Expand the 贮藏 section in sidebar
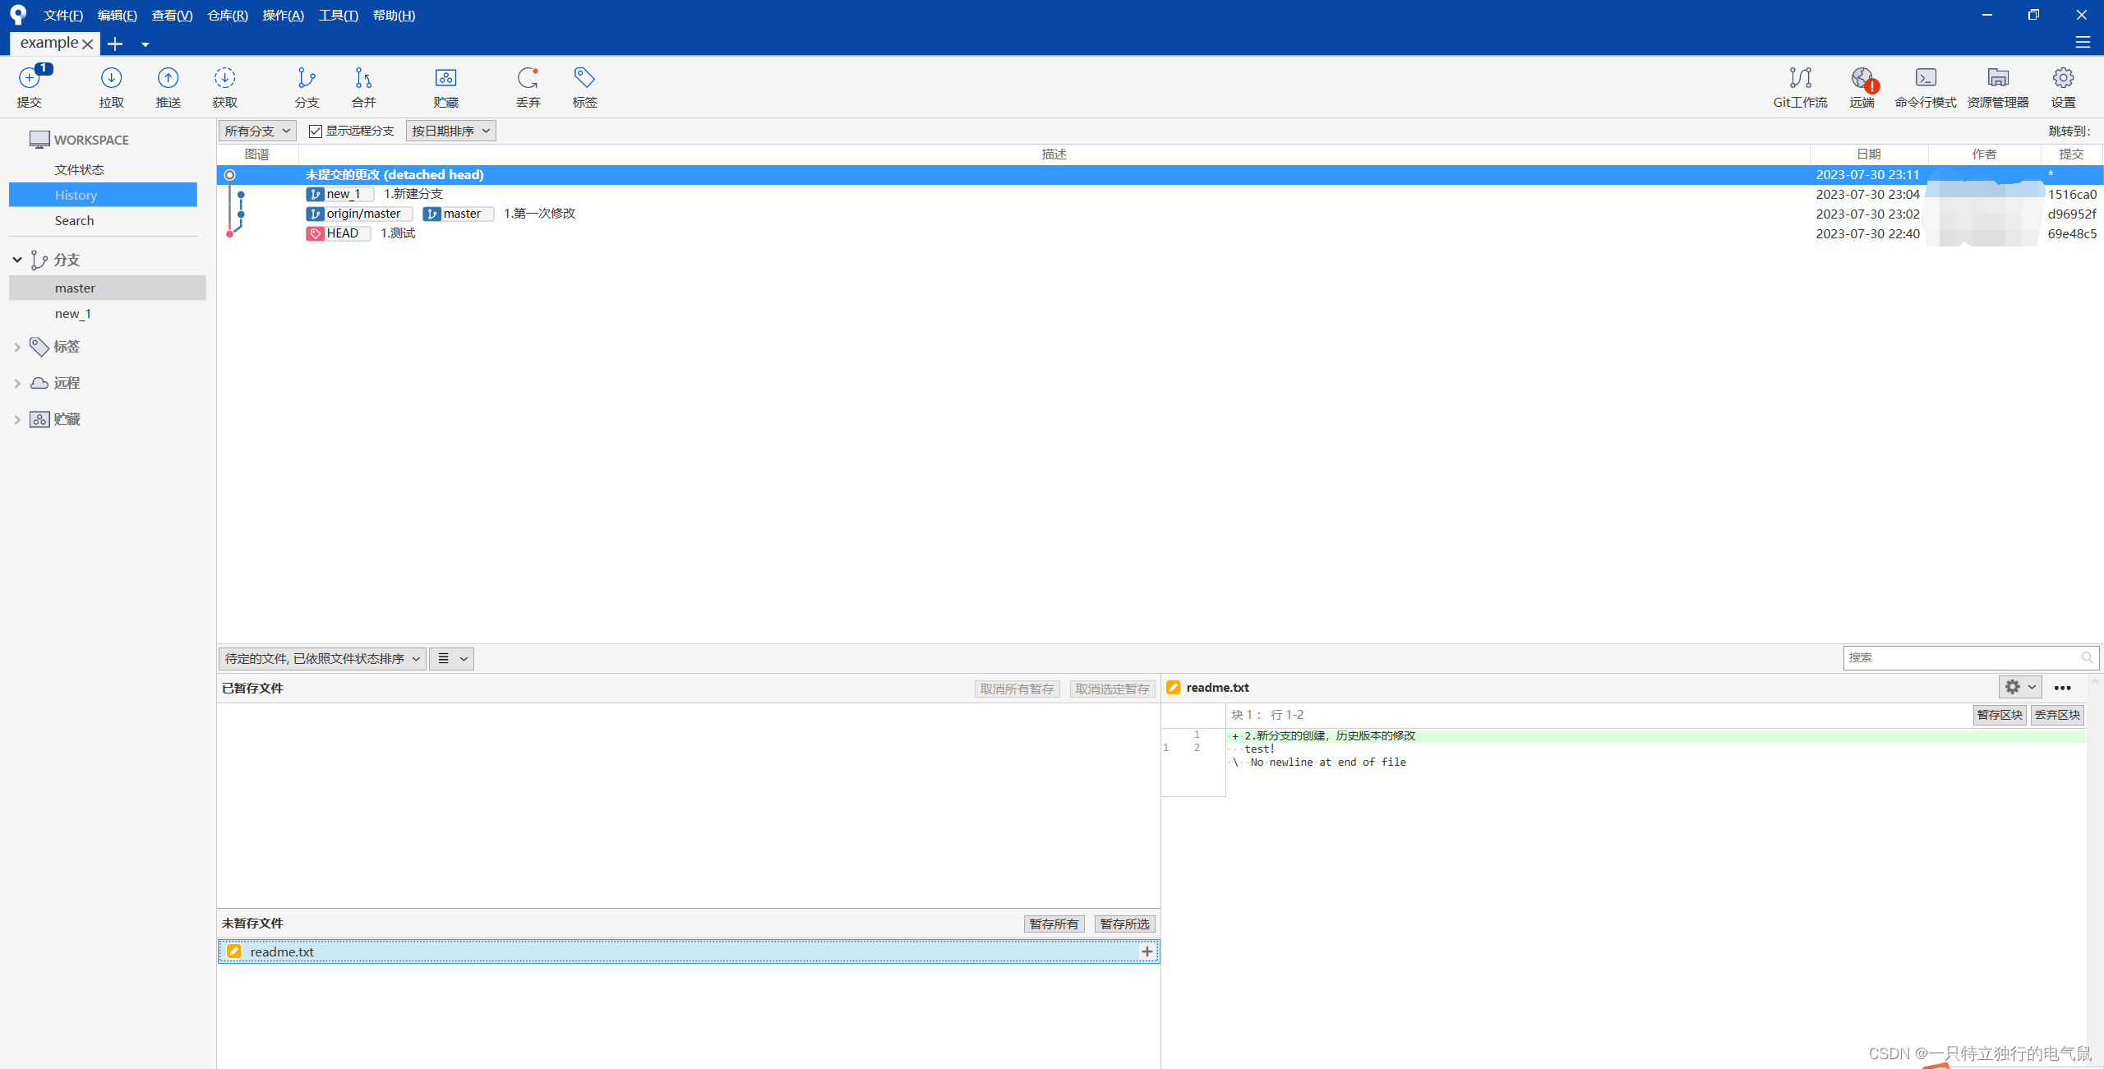Screen dimensions: 2104x1069 (x=16, y=419)
